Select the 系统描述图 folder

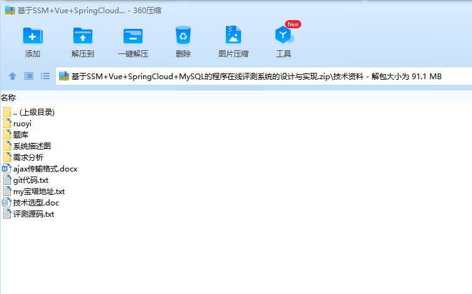27,146
